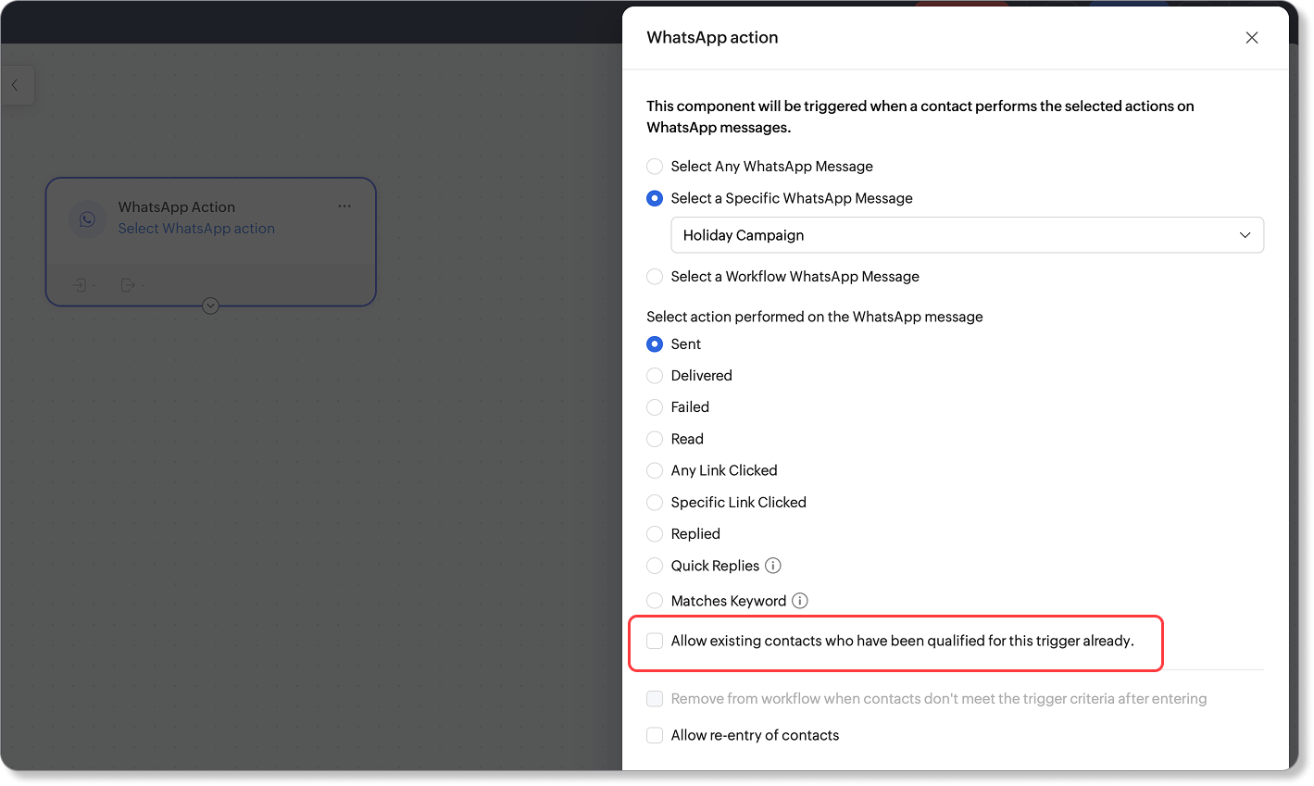Enable Allow re-entry of contacts
Viewport: 1314px width, 786px height.
(655, 735)
